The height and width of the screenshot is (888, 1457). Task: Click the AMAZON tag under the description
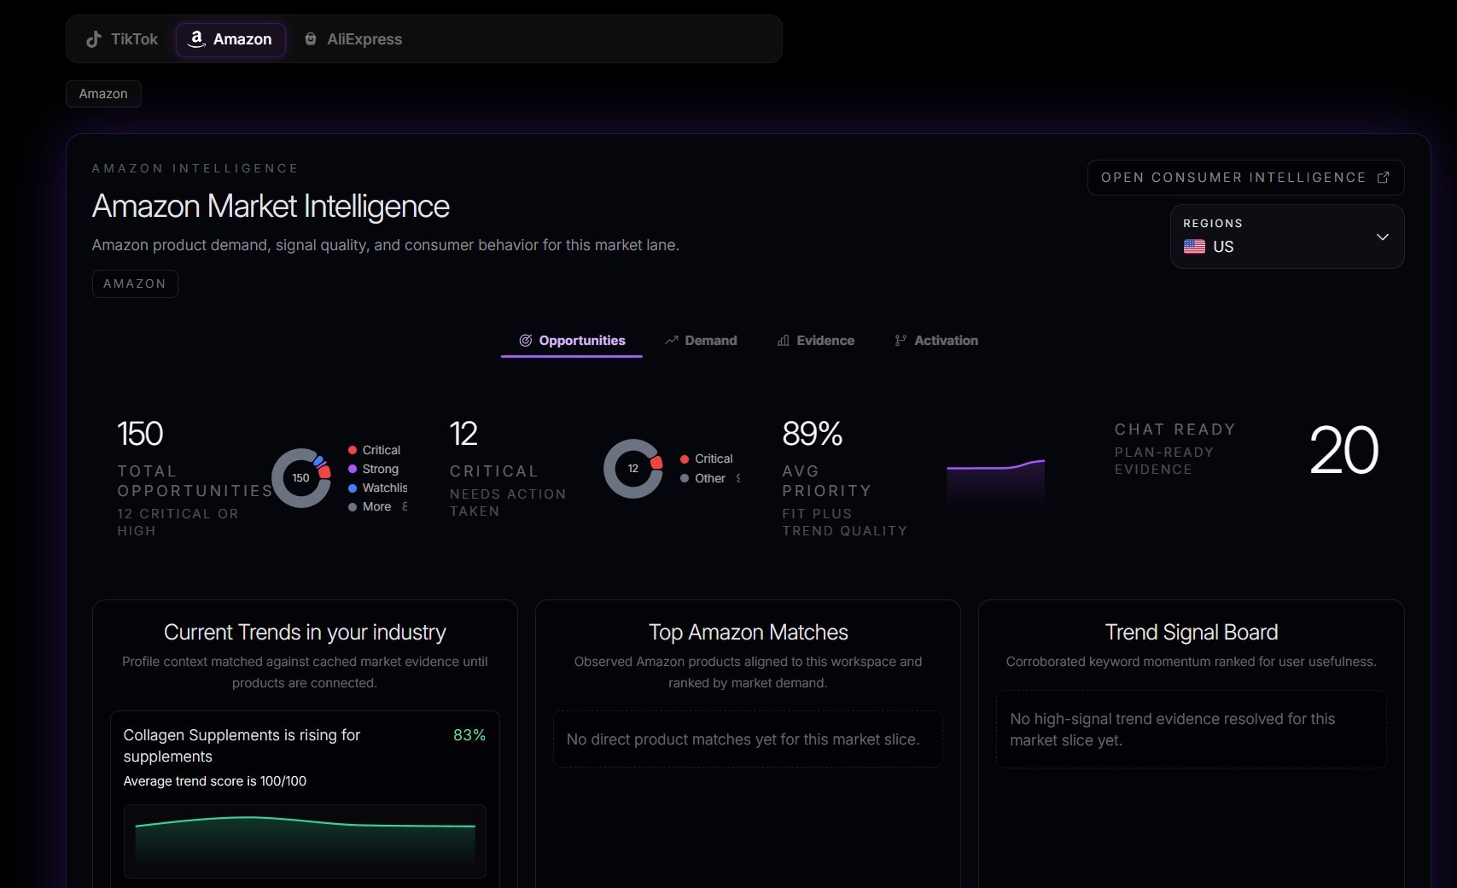point(135,283)
